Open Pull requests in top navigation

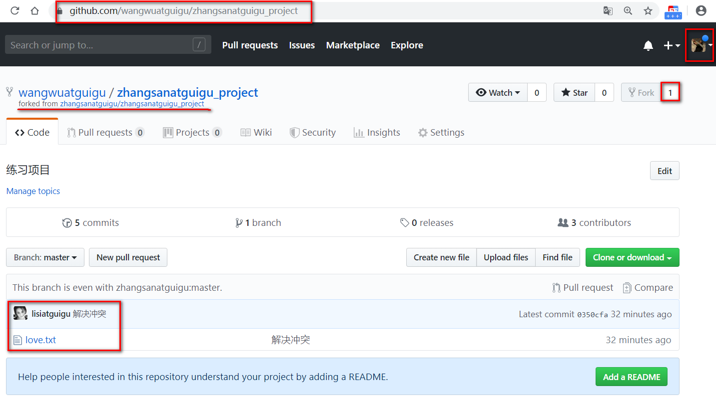click(x=250, y=45)
